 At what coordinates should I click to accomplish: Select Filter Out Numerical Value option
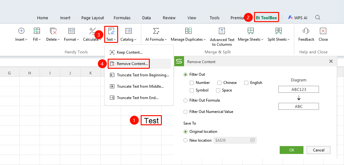[185, 112]
